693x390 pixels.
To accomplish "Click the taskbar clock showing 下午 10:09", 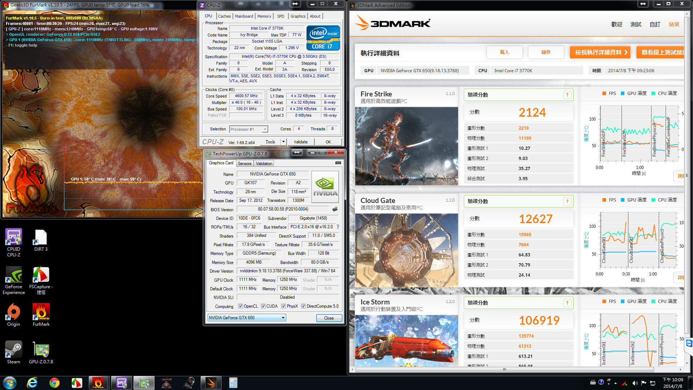I will pos(672,383).
